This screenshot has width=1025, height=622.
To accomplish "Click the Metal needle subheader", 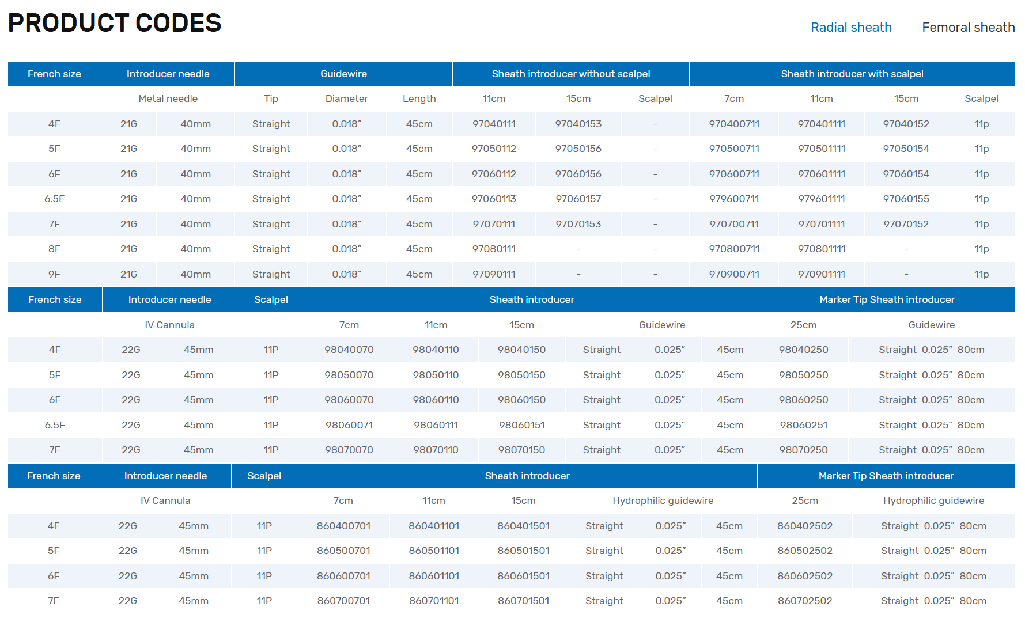I will point(168,98).
